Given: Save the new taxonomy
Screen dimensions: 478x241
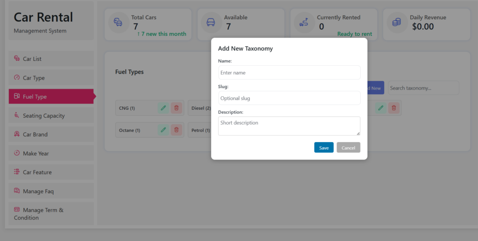Looking at the screenshot, I should [x=324, y=148].
